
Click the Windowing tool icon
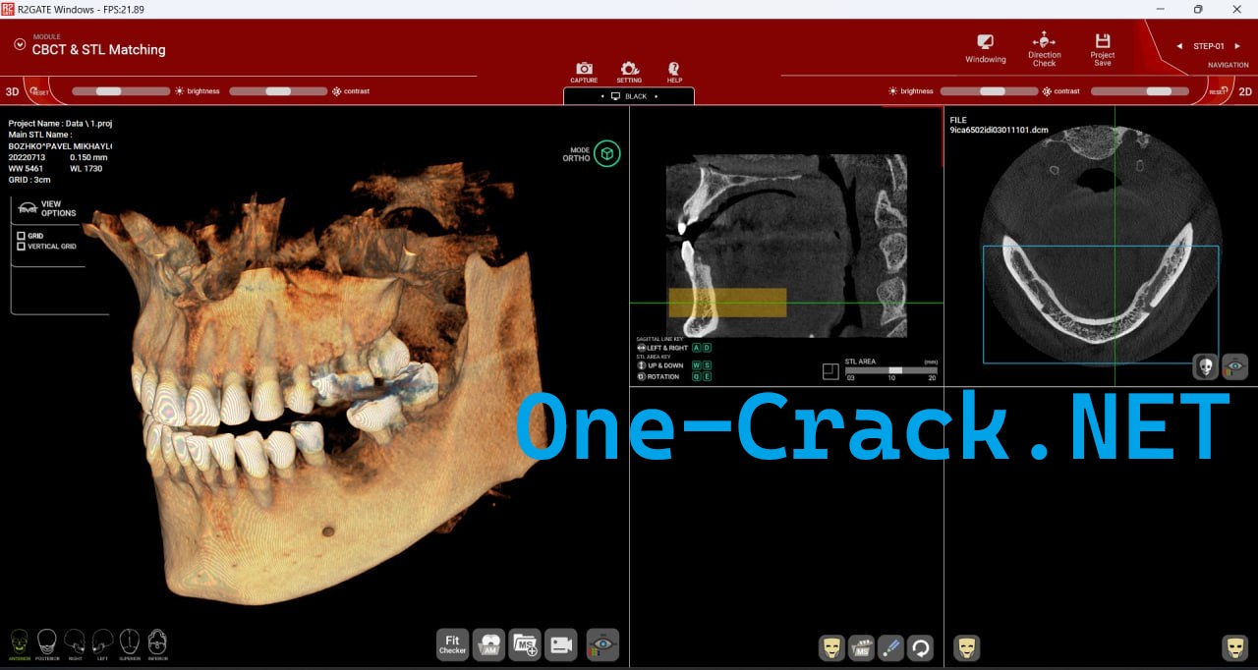point(985,43)
